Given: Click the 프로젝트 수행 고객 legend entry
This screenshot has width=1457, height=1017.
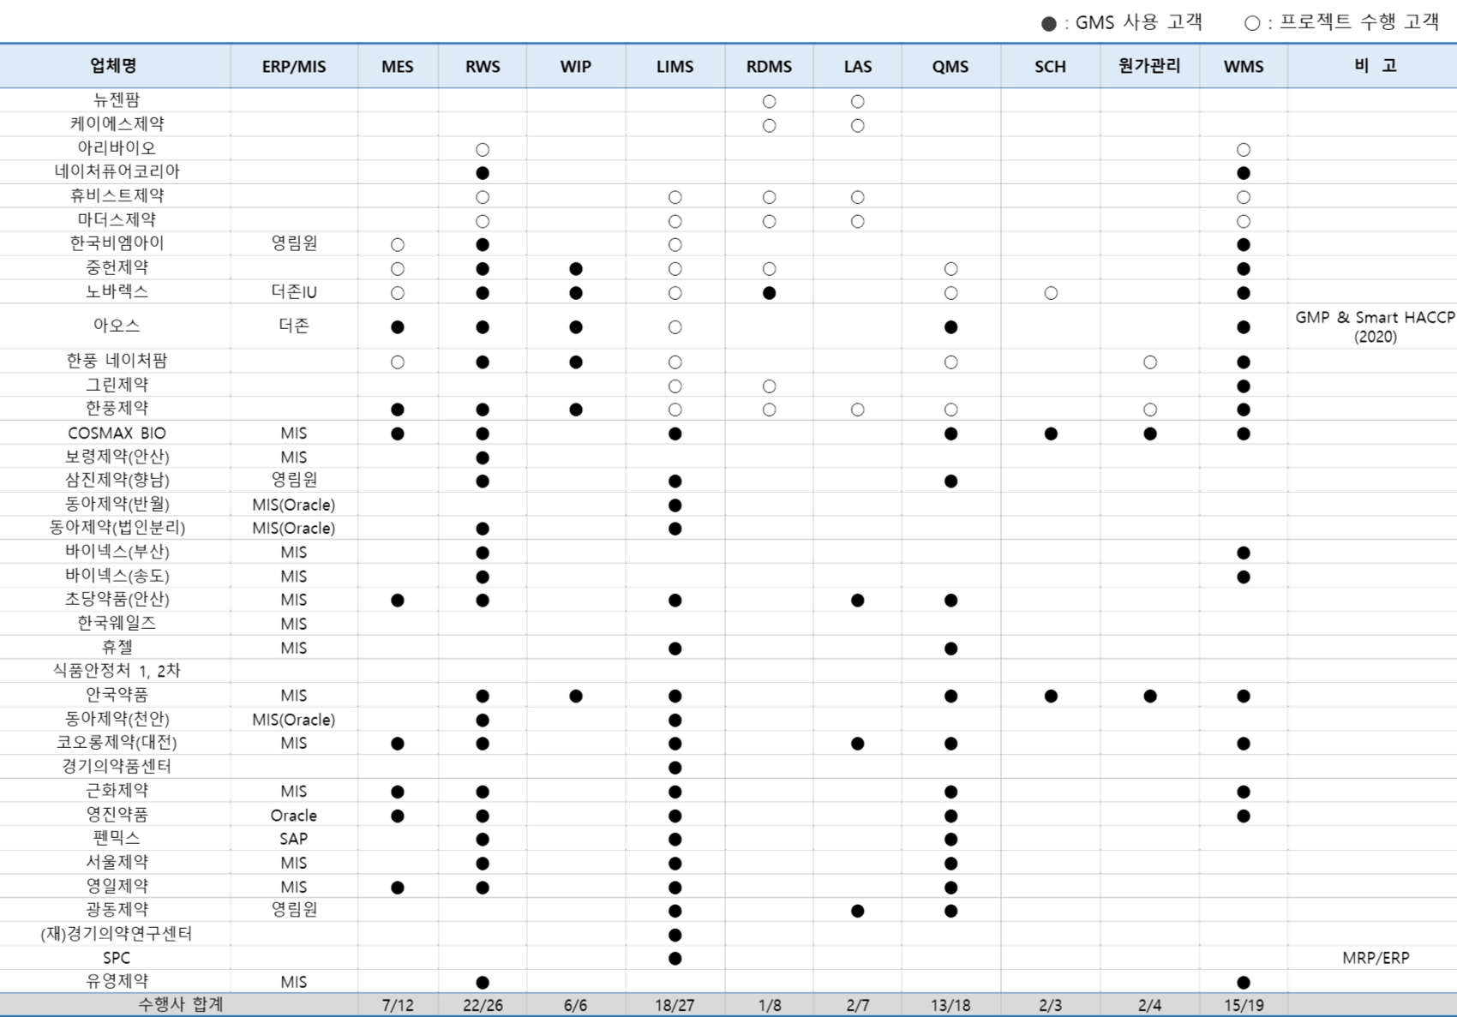Looking at the screenshot, I should pyautogui.click(x=1342, y=22).
